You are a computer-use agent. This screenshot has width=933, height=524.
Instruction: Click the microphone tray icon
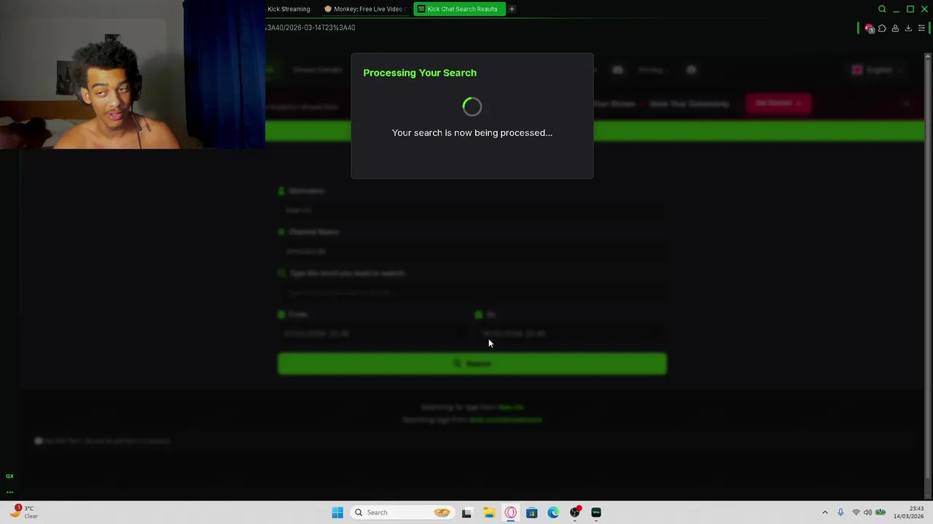840,512
